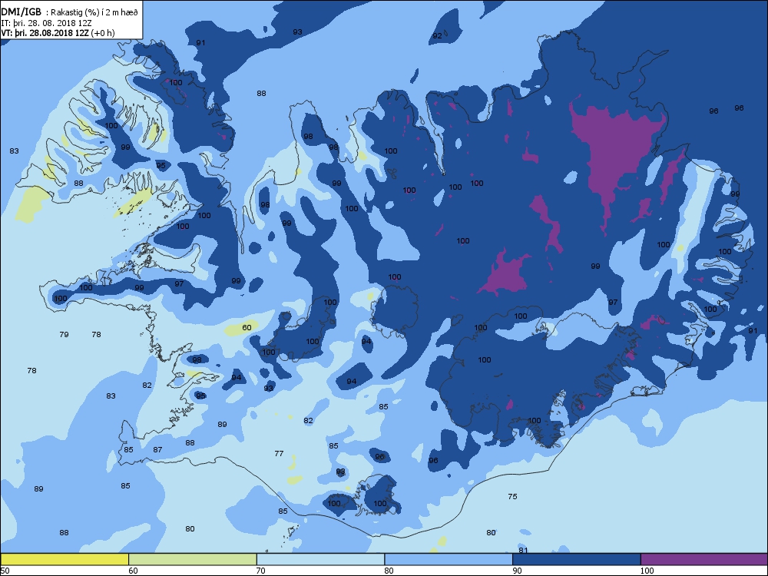Viewport: 768px width, 576px height.
Task: Click the 75 humidity value on the map
Action: [x=512, y=497]
